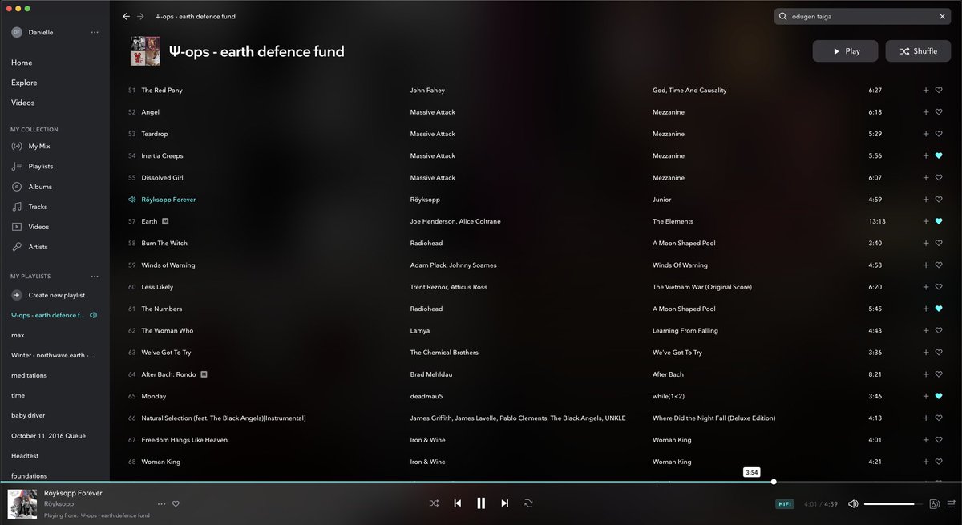Add 'Less Likely' with plus icon

926,287
